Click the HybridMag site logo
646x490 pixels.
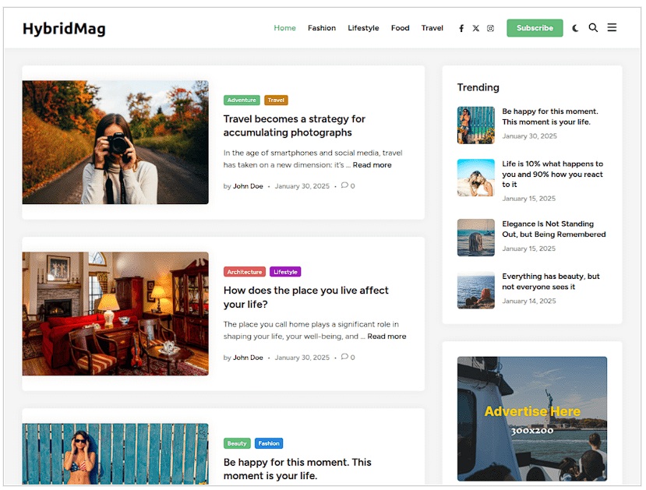point(64,29)
